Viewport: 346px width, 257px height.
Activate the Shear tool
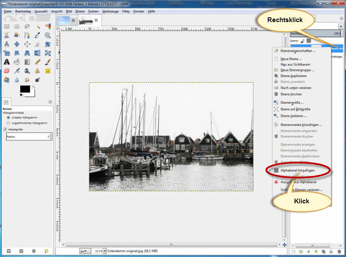point(17,53)
